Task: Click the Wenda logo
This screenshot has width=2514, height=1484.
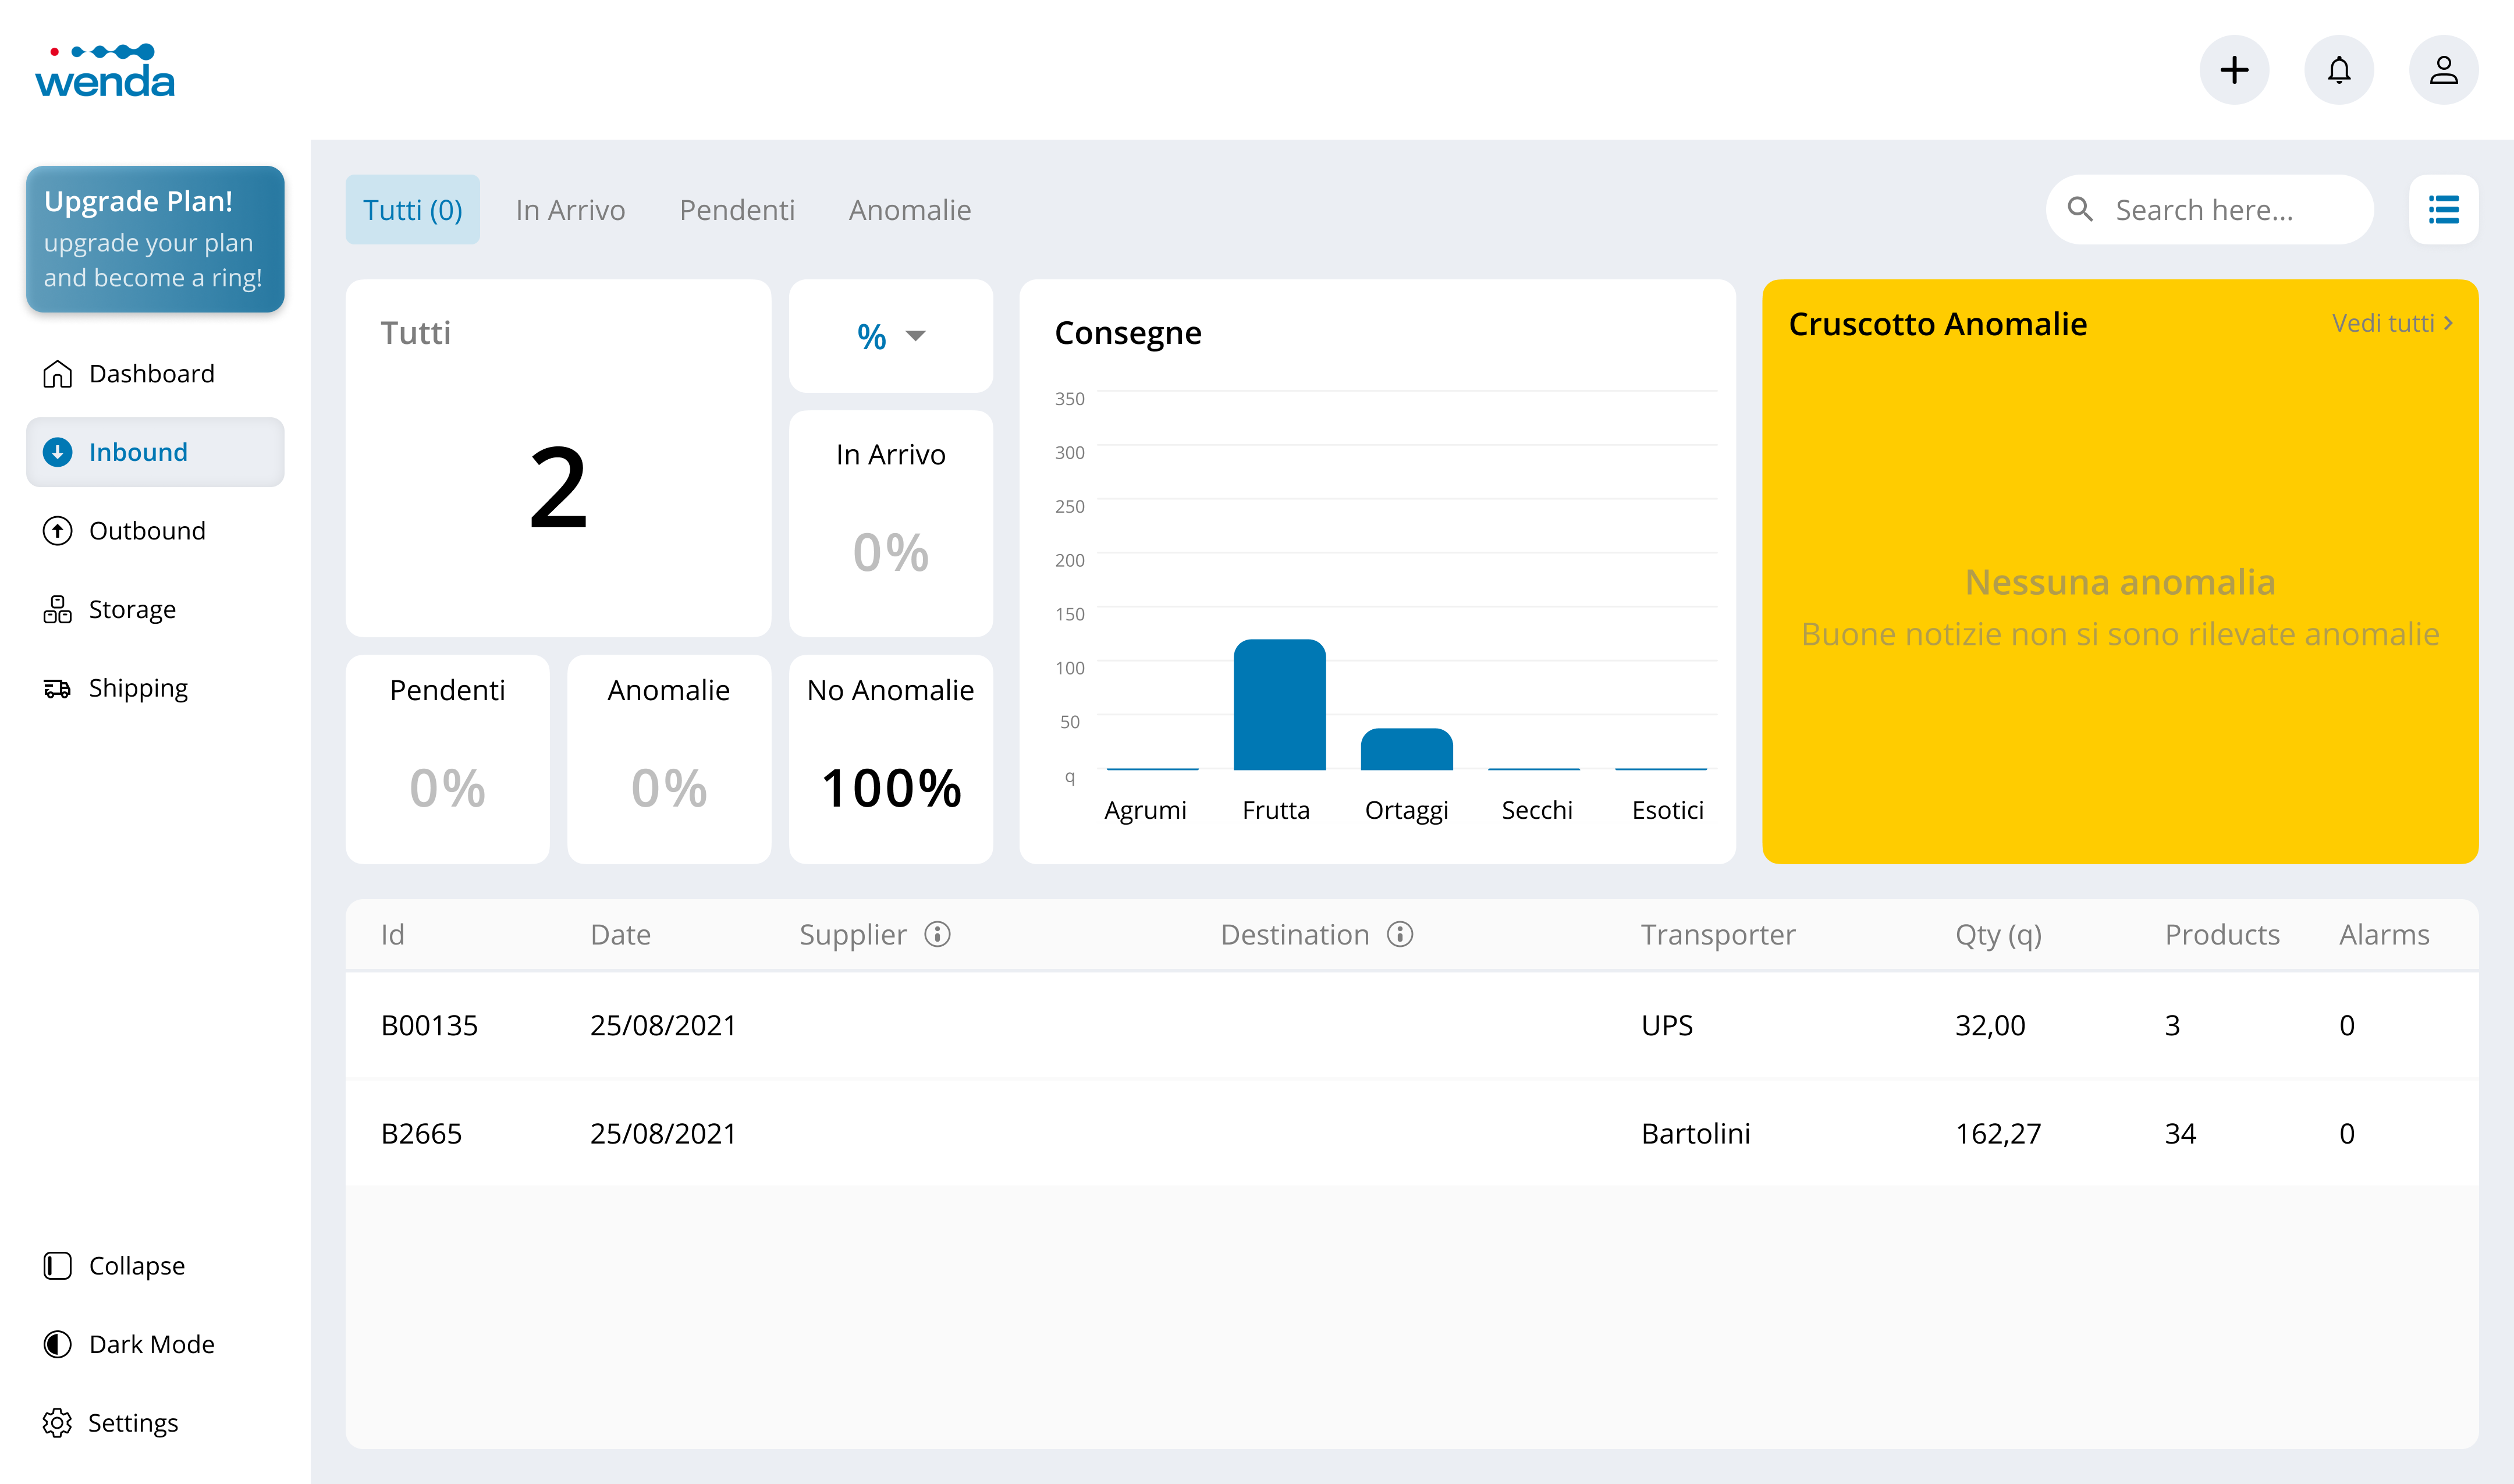Action: (105, 70)
